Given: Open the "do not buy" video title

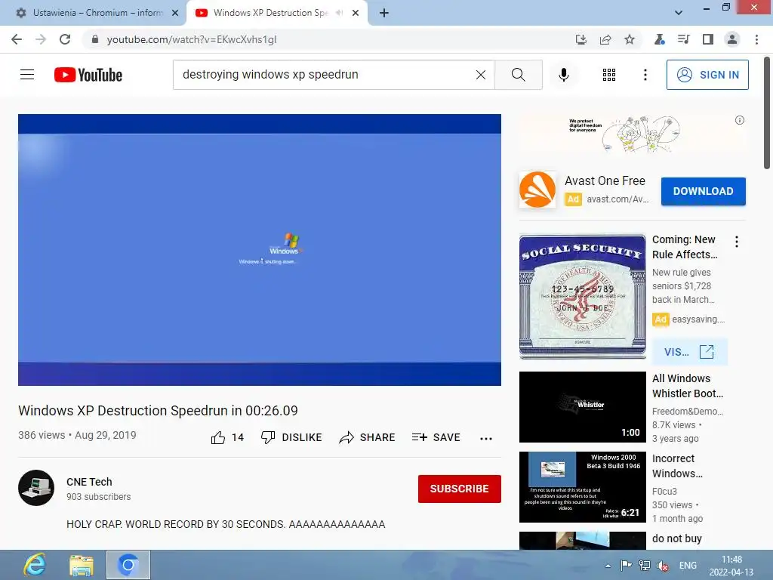Looking at the screenshot, I should point(676,538).
